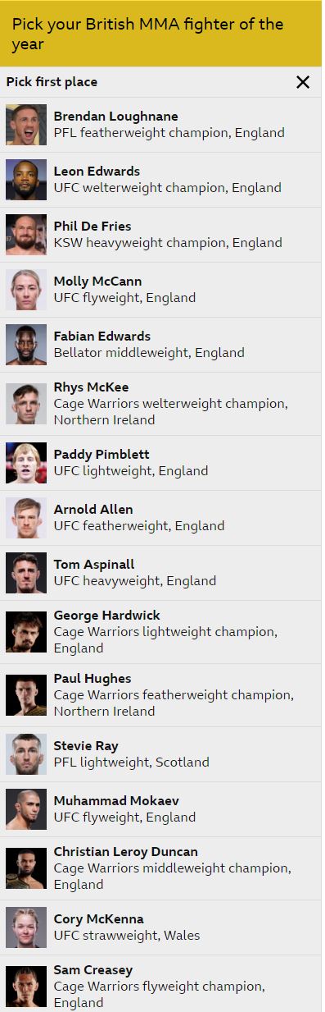Pick Stevie Ray, PFL lightweight

tap(160, 754)
